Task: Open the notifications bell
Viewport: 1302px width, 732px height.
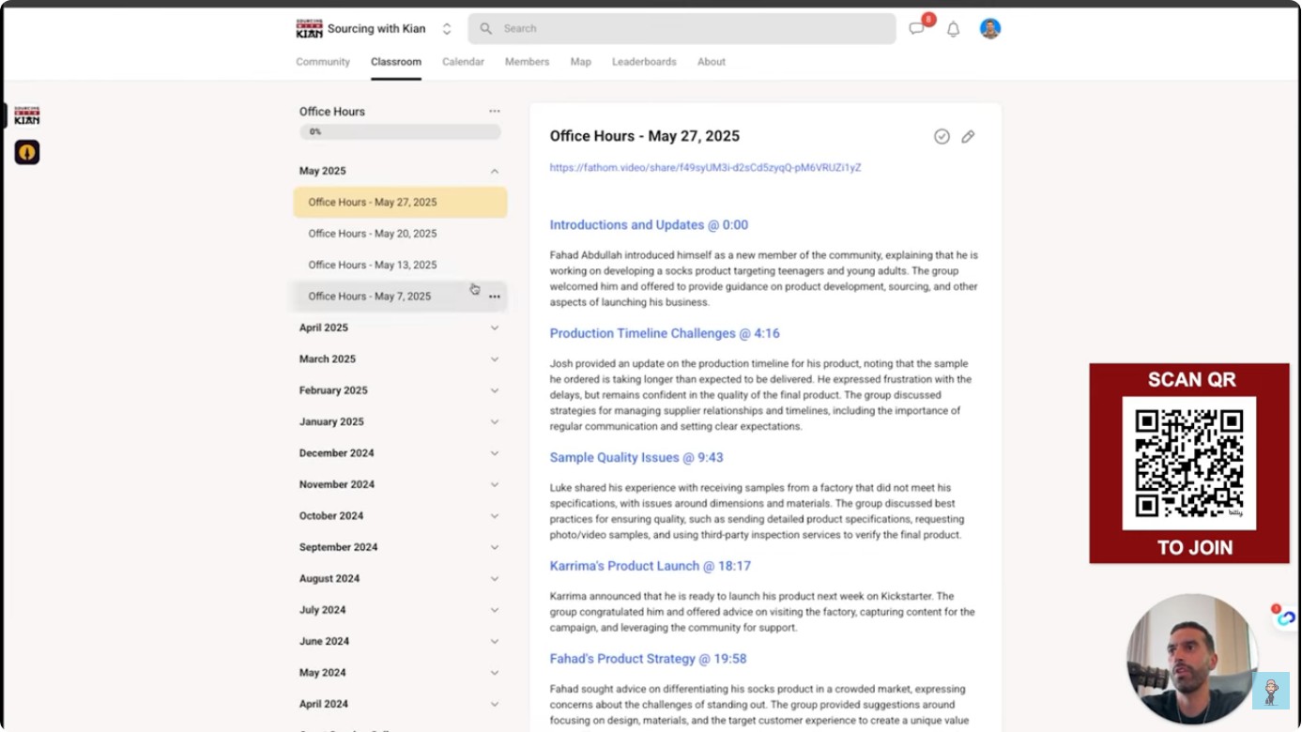Action: click(953, 29)
